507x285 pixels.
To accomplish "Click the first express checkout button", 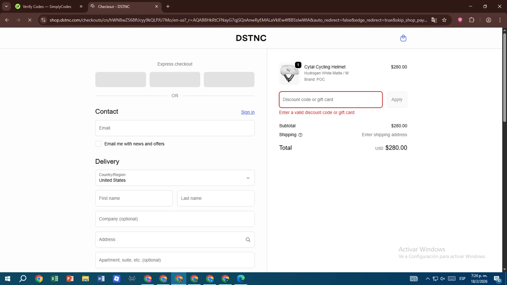I will click(121, 79).
